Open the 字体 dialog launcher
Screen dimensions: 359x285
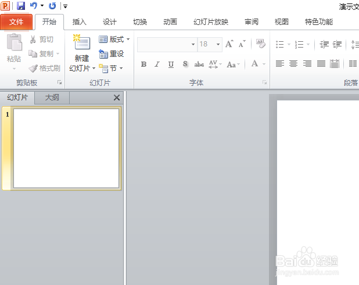tap(264, 82)
